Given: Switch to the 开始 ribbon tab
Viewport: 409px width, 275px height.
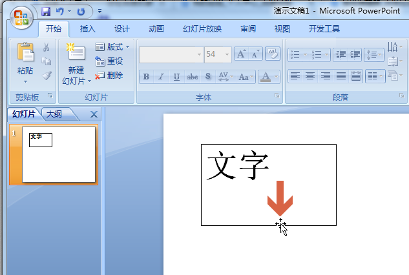Looking at the screenshot, I should coord(54,28).
